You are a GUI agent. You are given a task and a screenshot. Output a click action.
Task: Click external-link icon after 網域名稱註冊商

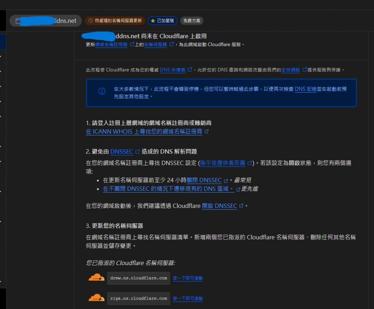(132, 44)
